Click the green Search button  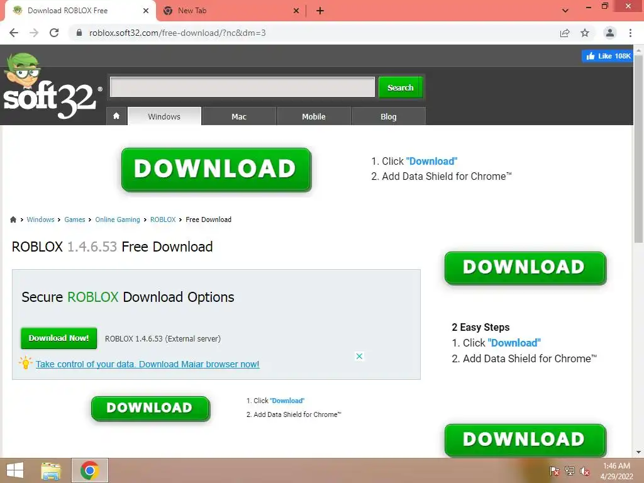point(401,87)
